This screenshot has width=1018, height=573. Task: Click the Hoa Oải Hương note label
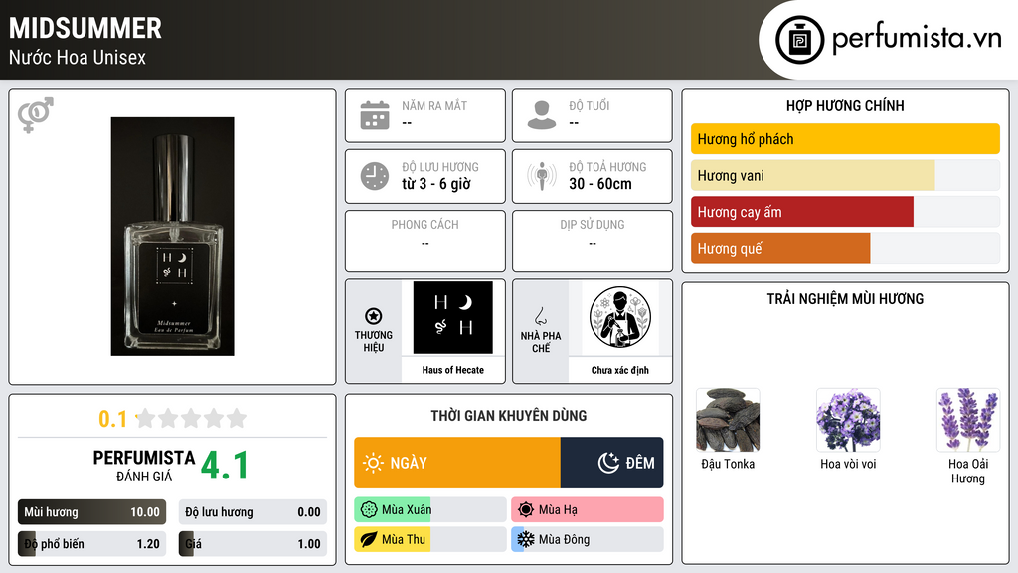pyautogui.click(x=968, y=471)
